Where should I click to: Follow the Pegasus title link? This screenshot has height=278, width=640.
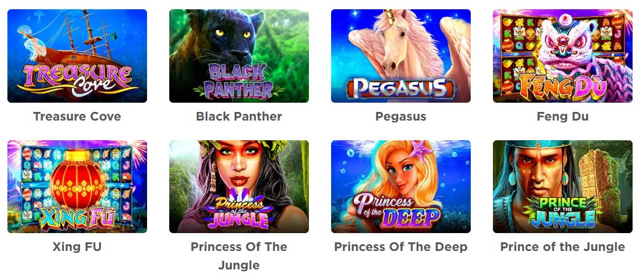click(401, 117)
